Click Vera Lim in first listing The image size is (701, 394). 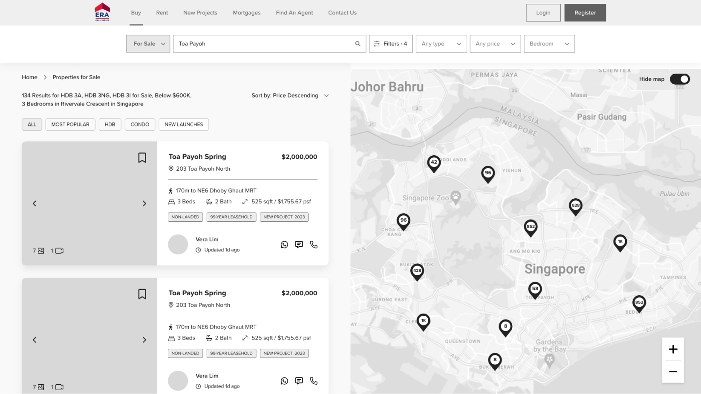207,240
